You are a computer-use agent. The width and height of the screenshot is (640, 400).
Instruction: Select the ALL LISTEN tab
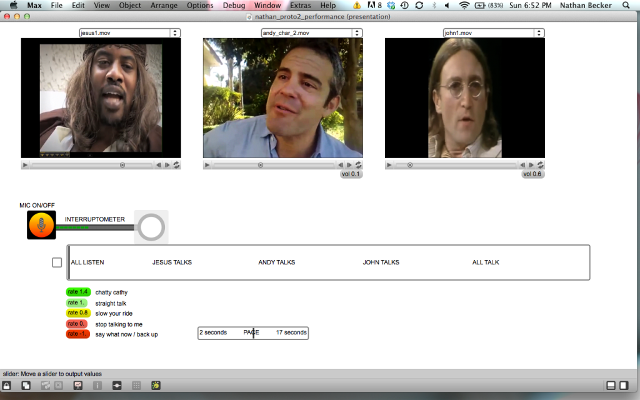[87, 262]
